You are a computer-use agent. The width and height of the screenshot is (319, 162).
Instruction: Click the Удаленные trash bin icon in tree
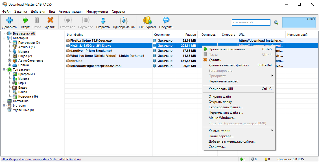coord(9,110)
